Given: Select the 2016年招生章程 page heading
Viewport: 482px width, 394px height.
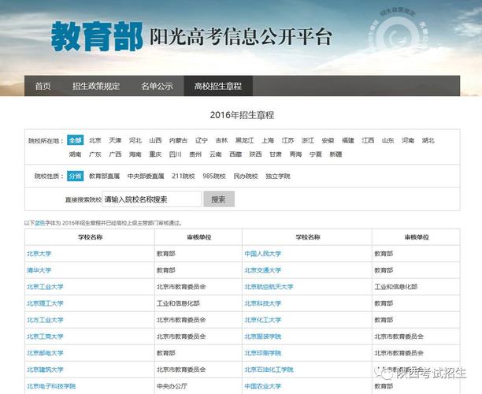Looking at the screenshot, I should (x=242, y=115).
